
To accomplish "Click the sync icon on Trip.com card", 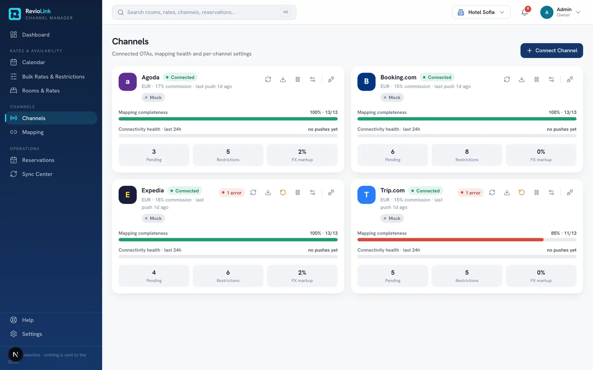I will click(492, 192).
